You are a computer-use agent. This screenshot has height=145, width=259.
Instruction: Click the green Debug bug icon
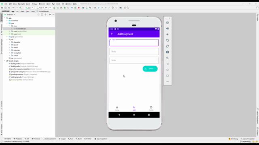coord(65,8)
